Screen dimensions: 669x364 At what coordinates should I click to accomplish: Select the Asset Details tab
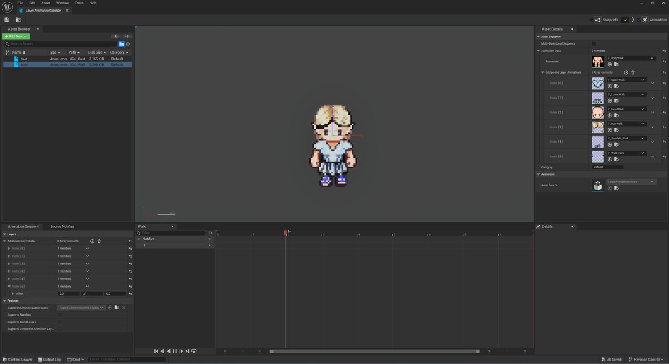[552, 29]
